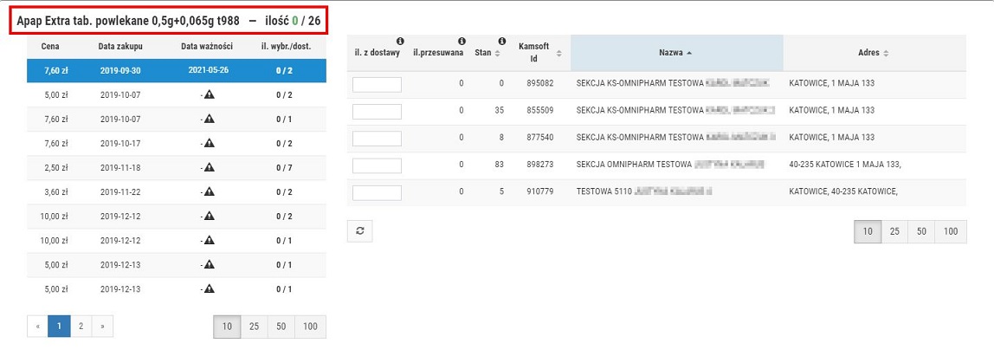The image size is (994, 356).
Task: Sort table by Adres column header
Action: point(875,53)
